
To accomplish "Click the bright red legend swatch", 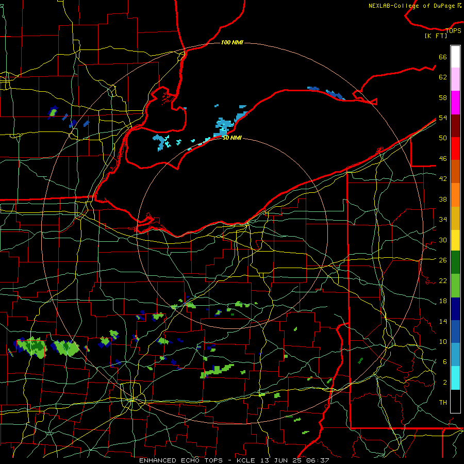I will click(455, 148).
